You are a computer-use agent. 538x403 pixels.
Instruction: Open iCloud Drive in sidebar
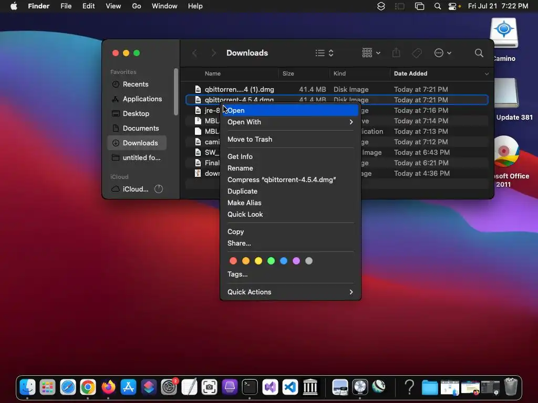pos(137,189)
